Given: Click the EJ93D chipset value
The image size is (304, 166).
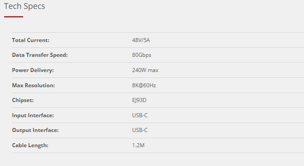Looking at the screenshot, I should (139, 100).
